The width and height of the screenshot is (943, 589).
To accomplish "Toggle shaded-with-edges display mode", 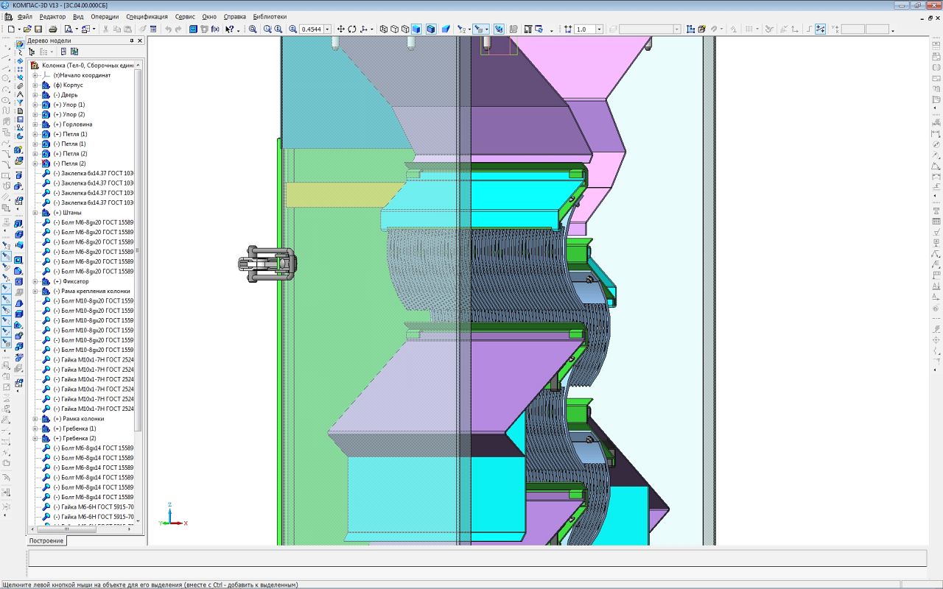I will (x=431, y=29).
